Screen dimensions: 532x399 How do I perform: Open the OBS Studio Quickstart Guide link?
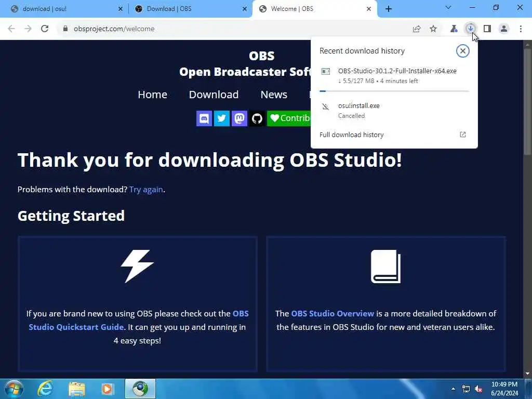tap(138, 320)
